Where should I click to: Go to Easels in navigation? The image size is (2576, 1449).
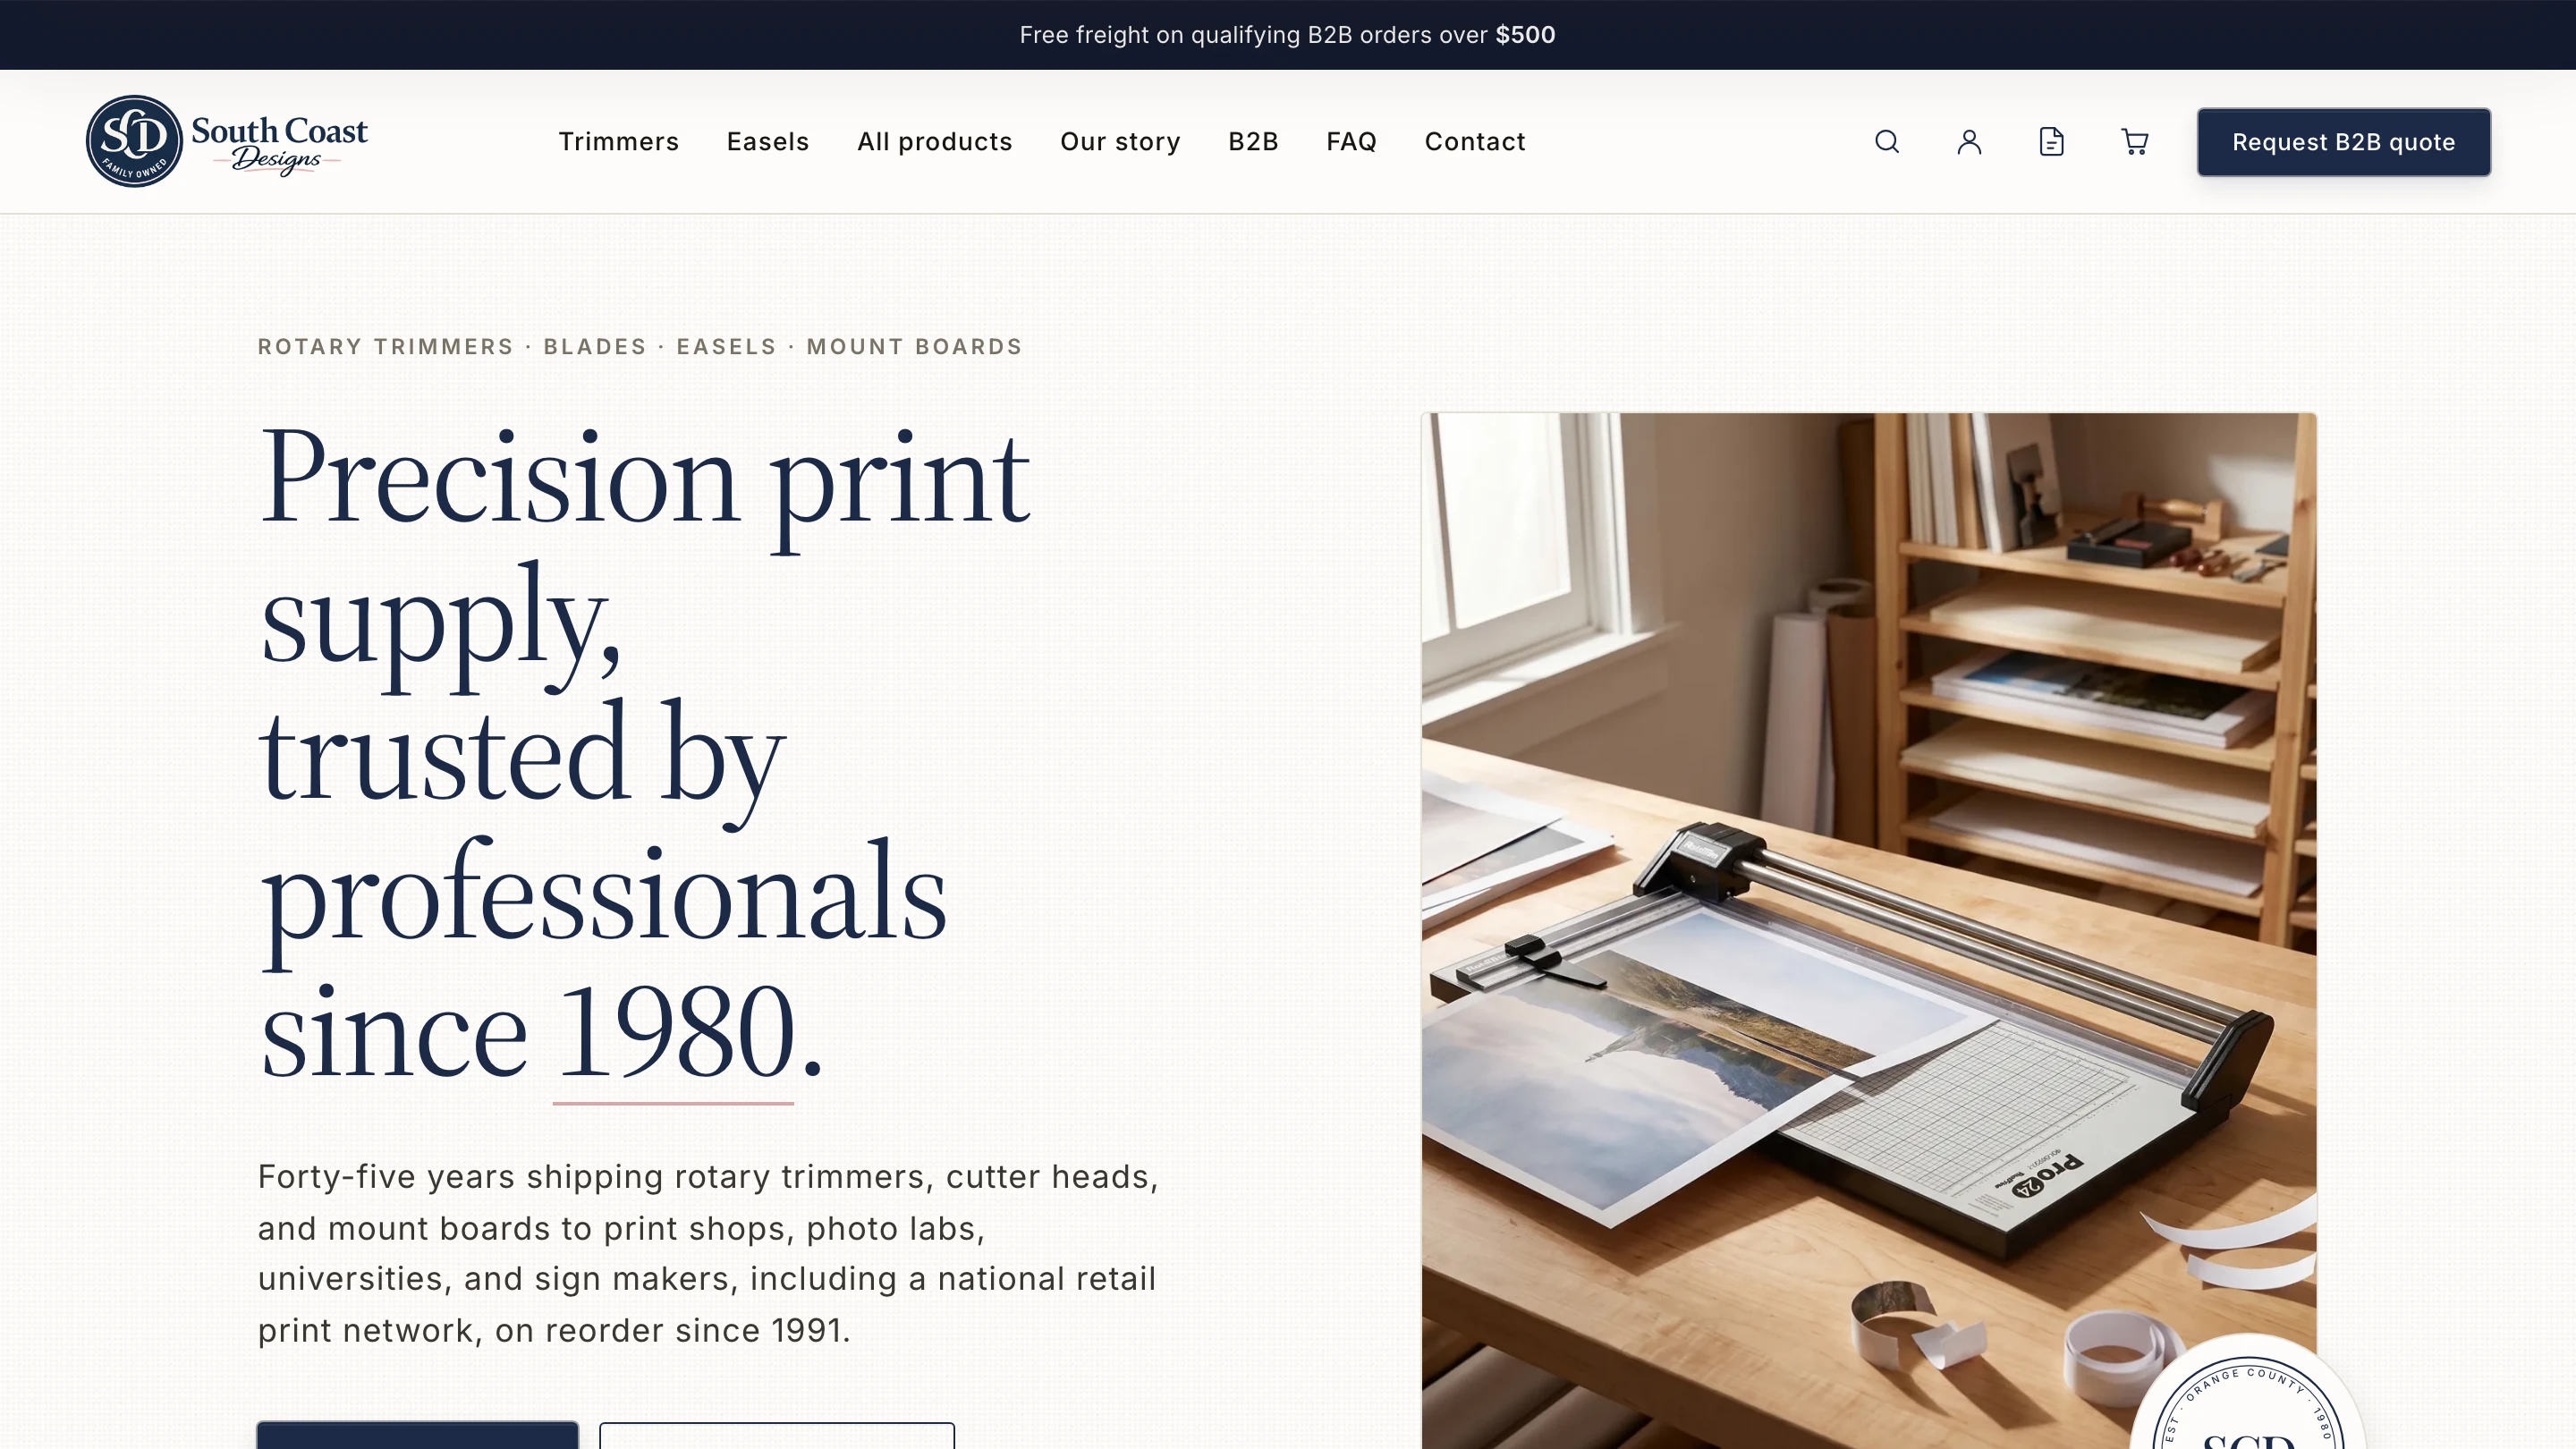(768, 142)
